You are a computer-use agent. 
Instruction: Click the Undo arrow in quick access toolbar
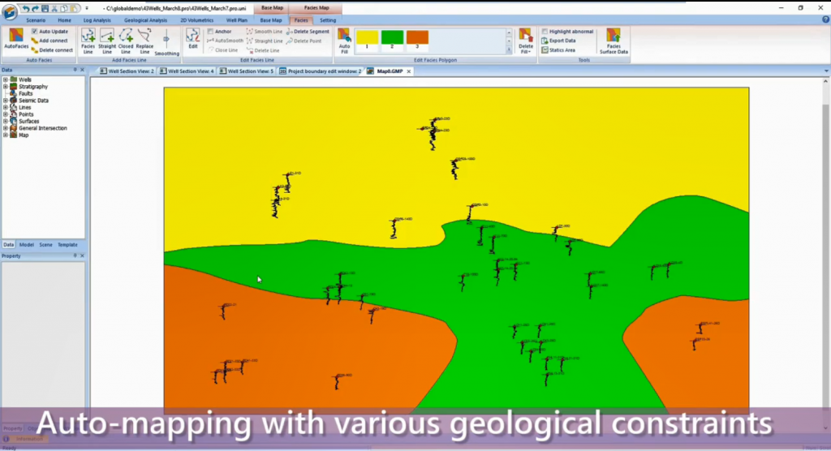(x=25, y=8)
